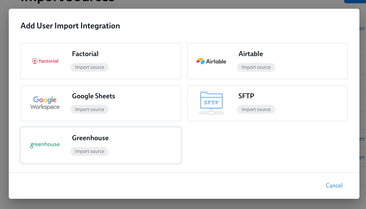Viewport: 366px width, 209px height.
Task: Click Import source tag under Airtable
Action: 256,67
